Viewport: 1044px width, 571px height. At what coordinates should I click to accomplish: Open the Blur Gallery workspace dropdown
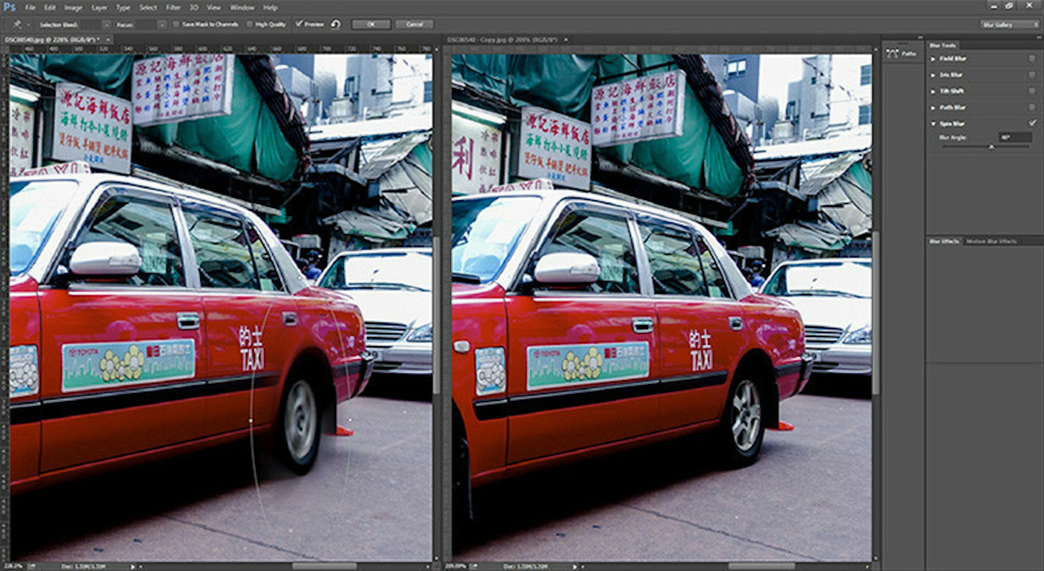pyautogui.click(x=1009, y=25)
